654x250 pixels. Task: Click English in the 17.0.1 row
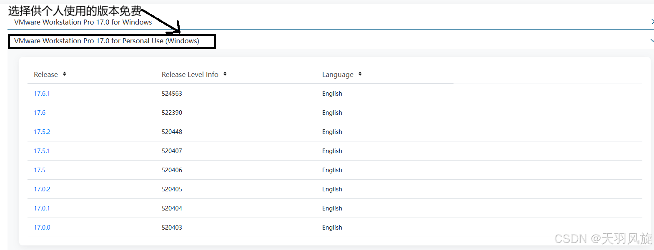point(332,208)
